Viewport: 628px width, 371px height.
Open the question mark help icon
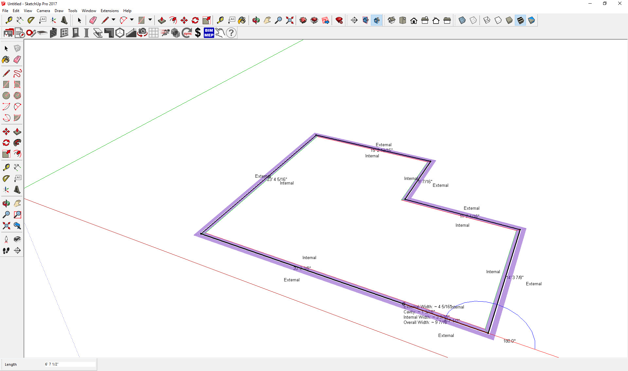pos(231,33)
